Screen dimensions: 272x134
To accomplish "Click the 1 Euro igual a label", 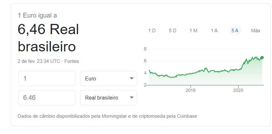I will point(37,15).
